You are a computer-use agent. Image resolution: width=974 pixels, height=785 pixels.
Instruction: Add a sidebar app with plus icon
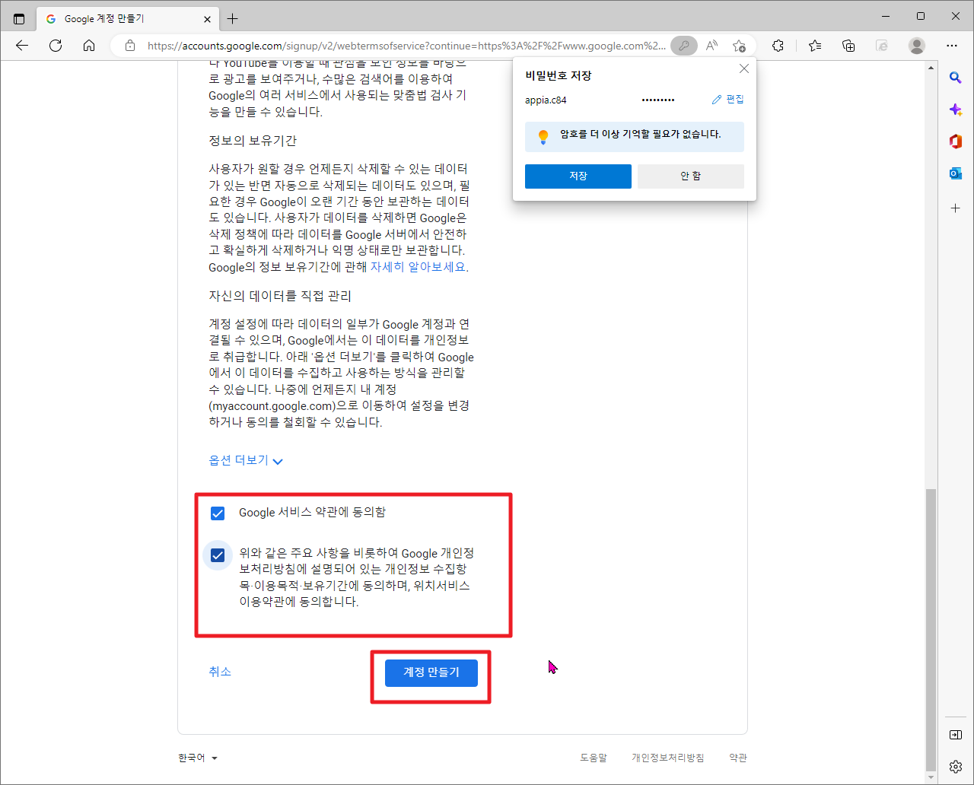pos(956,208)
